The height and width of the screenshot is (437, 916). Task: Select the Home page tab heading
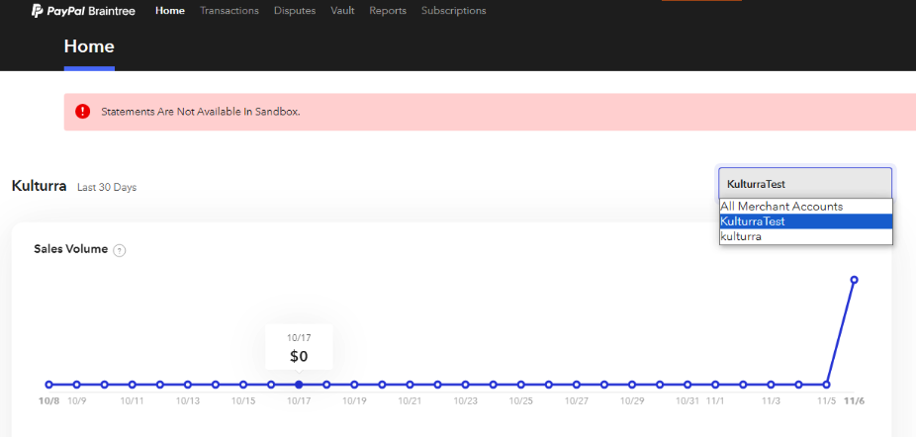[89, 46]
